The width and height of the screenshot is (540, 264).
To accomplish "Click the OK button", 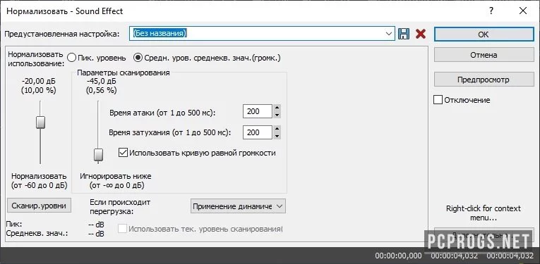I will click(484, 34).
